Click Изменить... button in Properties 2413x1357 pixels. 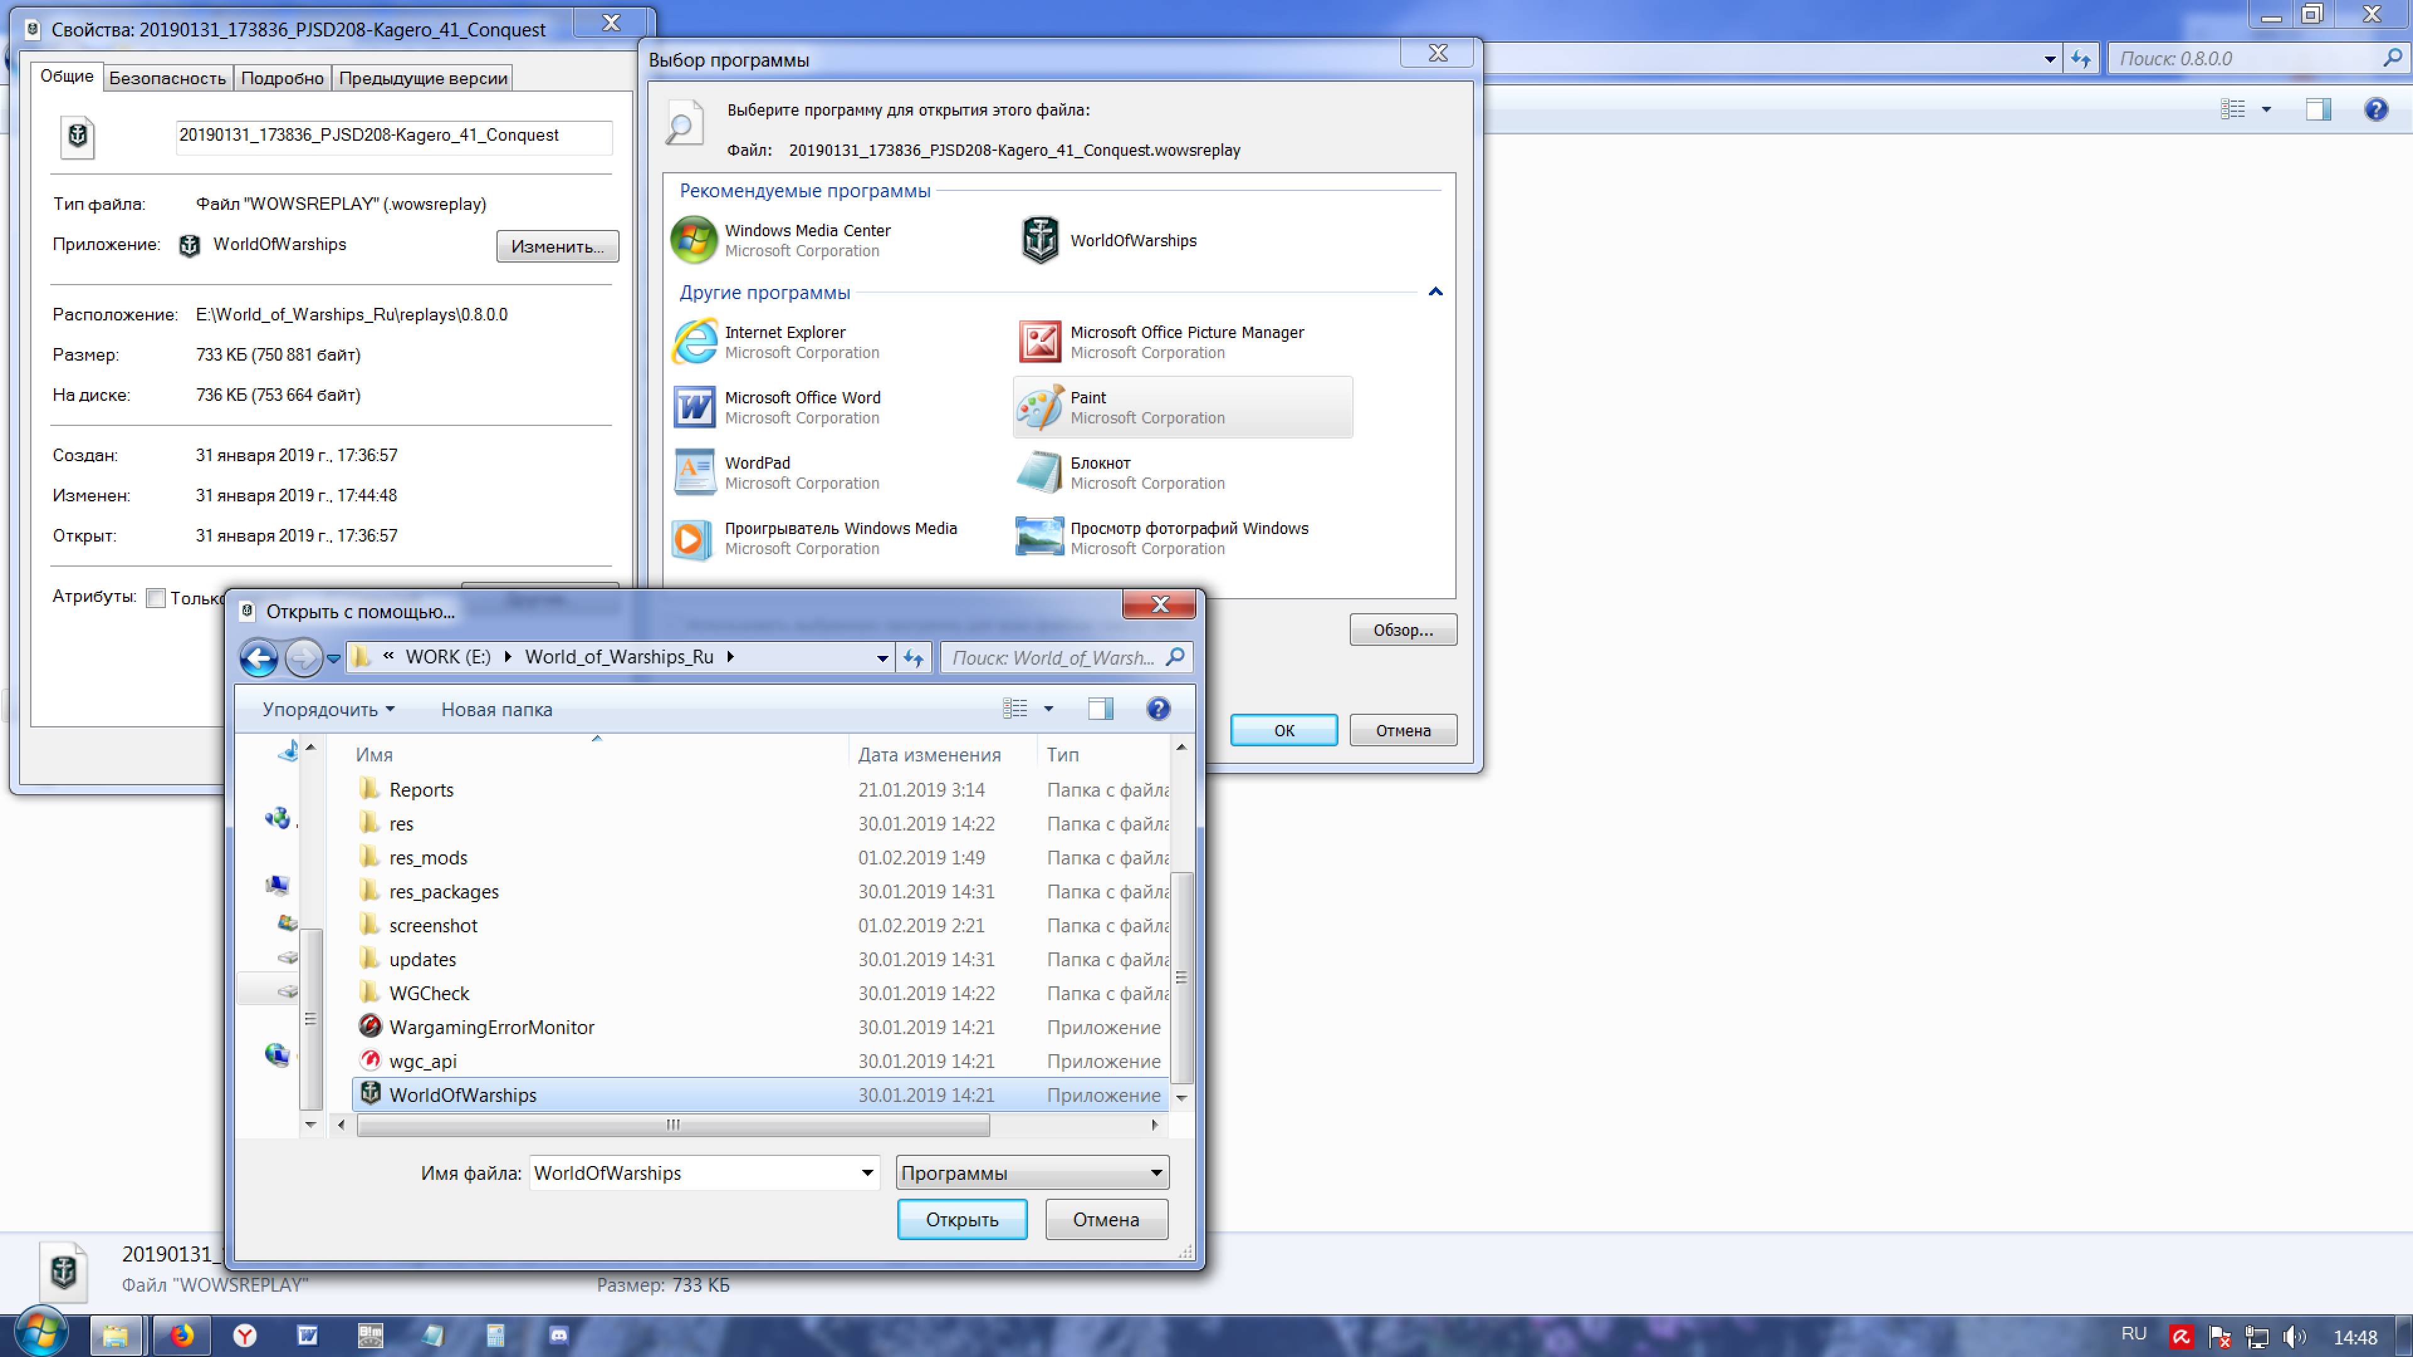click(557, 246)
